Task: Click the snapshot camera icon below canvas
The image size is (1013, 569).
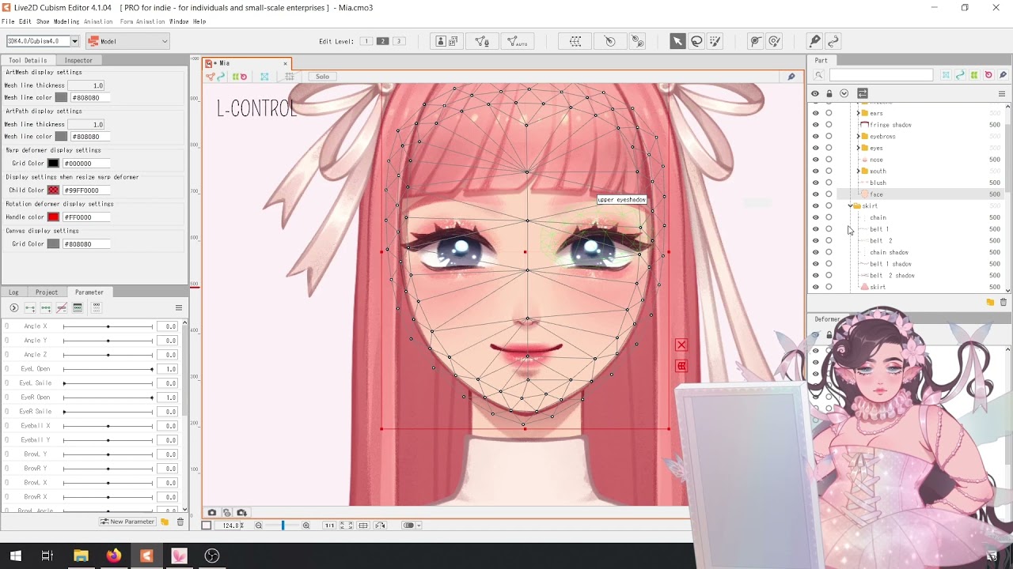Action: 211,513
